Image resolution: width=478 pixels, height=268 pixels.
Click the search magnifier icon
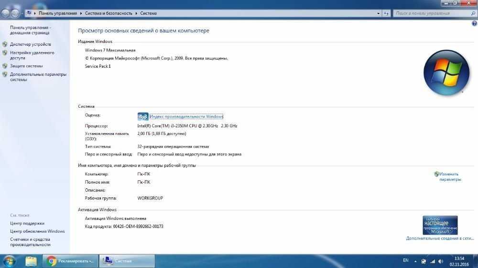coord(473,13)
